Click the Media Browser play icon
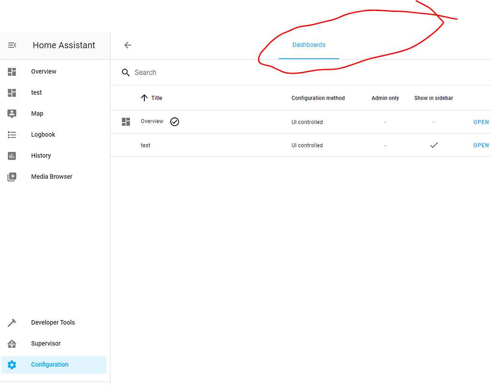The image size is (491, 385). pos(12,177)
